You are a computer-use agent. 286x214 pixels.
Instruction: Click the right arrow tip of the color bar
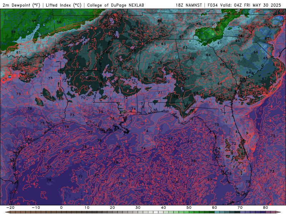click(279, 212)
